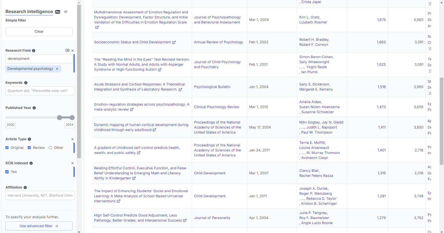Open external link icon for Acute Stressors article
The width and height of the screenshot is (444, 233).
click(x=180, y=89)
